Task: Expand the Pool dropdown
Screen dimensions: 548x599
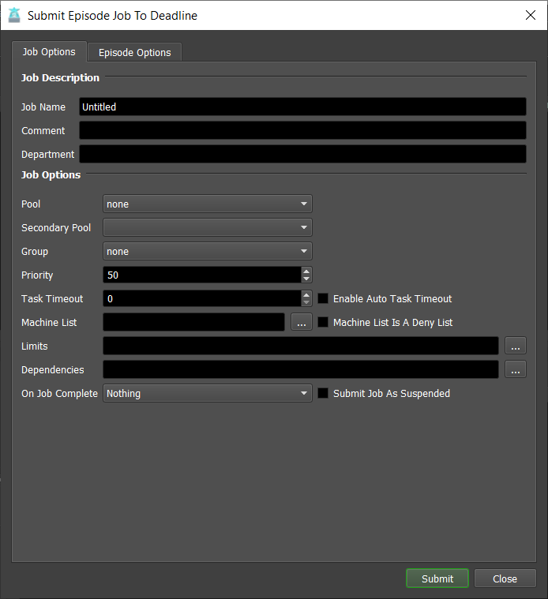Action: tap(208, 204)
